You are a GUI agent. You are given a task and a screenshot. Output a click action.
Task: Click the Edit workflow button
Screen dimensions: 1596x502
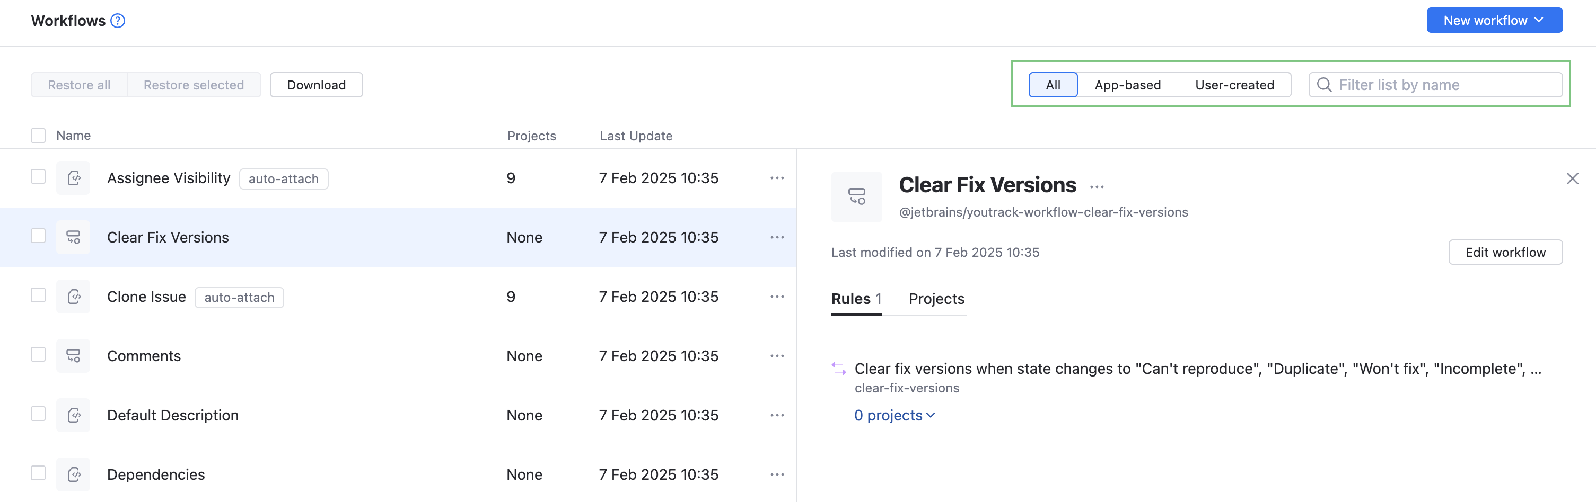click(1505, 252)
